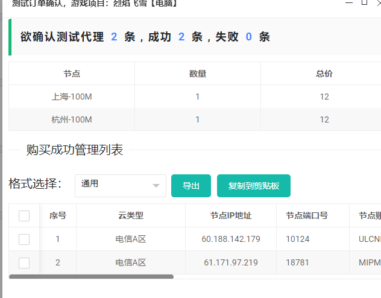This screenshot has height=298, width=381.
Task: Click total price 12 for 上海-100M
Action: (324, 97)
